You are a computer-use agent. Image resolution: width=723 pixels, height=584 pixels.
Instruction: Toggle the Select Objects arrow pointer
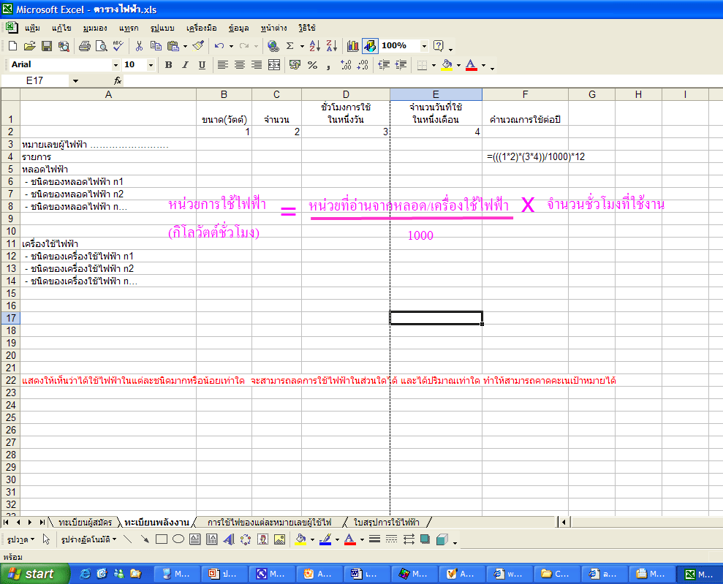(x=46, y=539)
